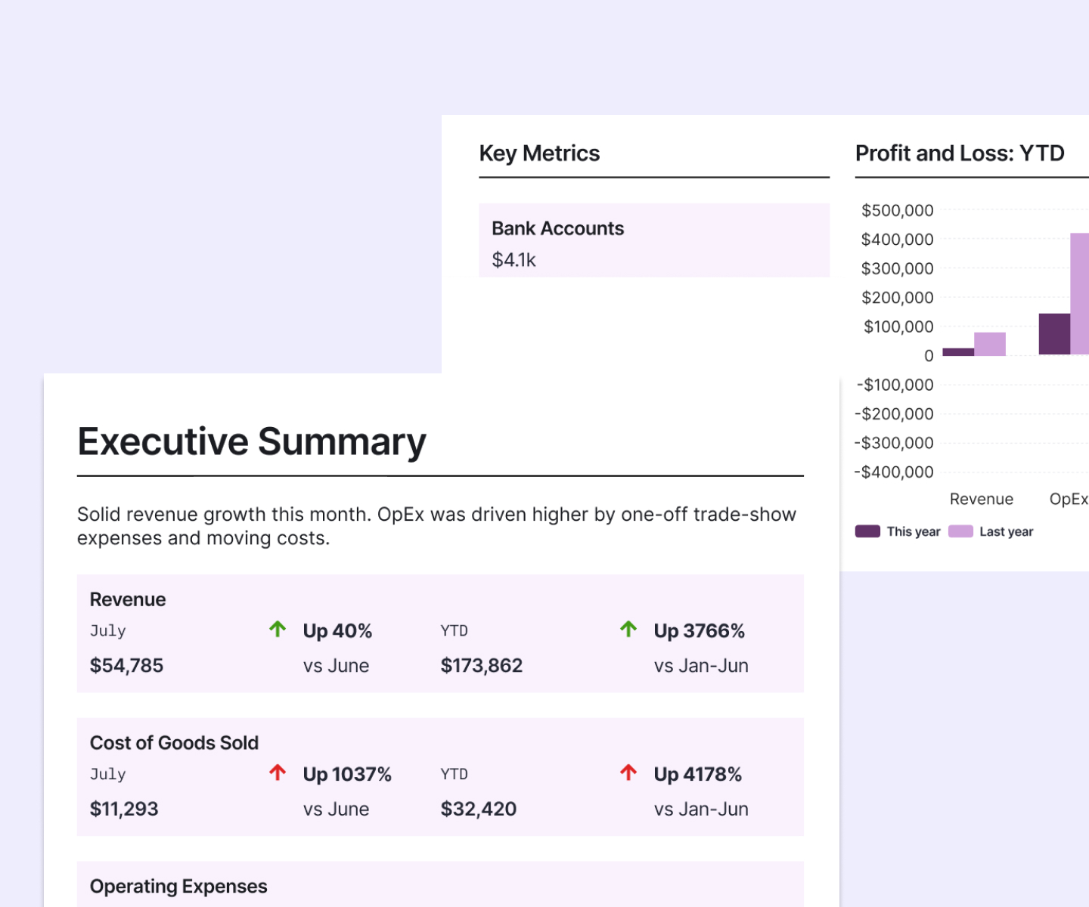
Task: Click the Operating Expenses card title
Action: [178, 887]
